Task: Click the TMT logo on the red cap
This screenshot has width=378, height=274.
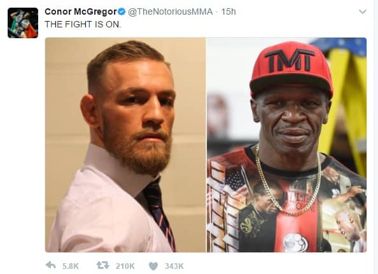Action: click(290, 61)
